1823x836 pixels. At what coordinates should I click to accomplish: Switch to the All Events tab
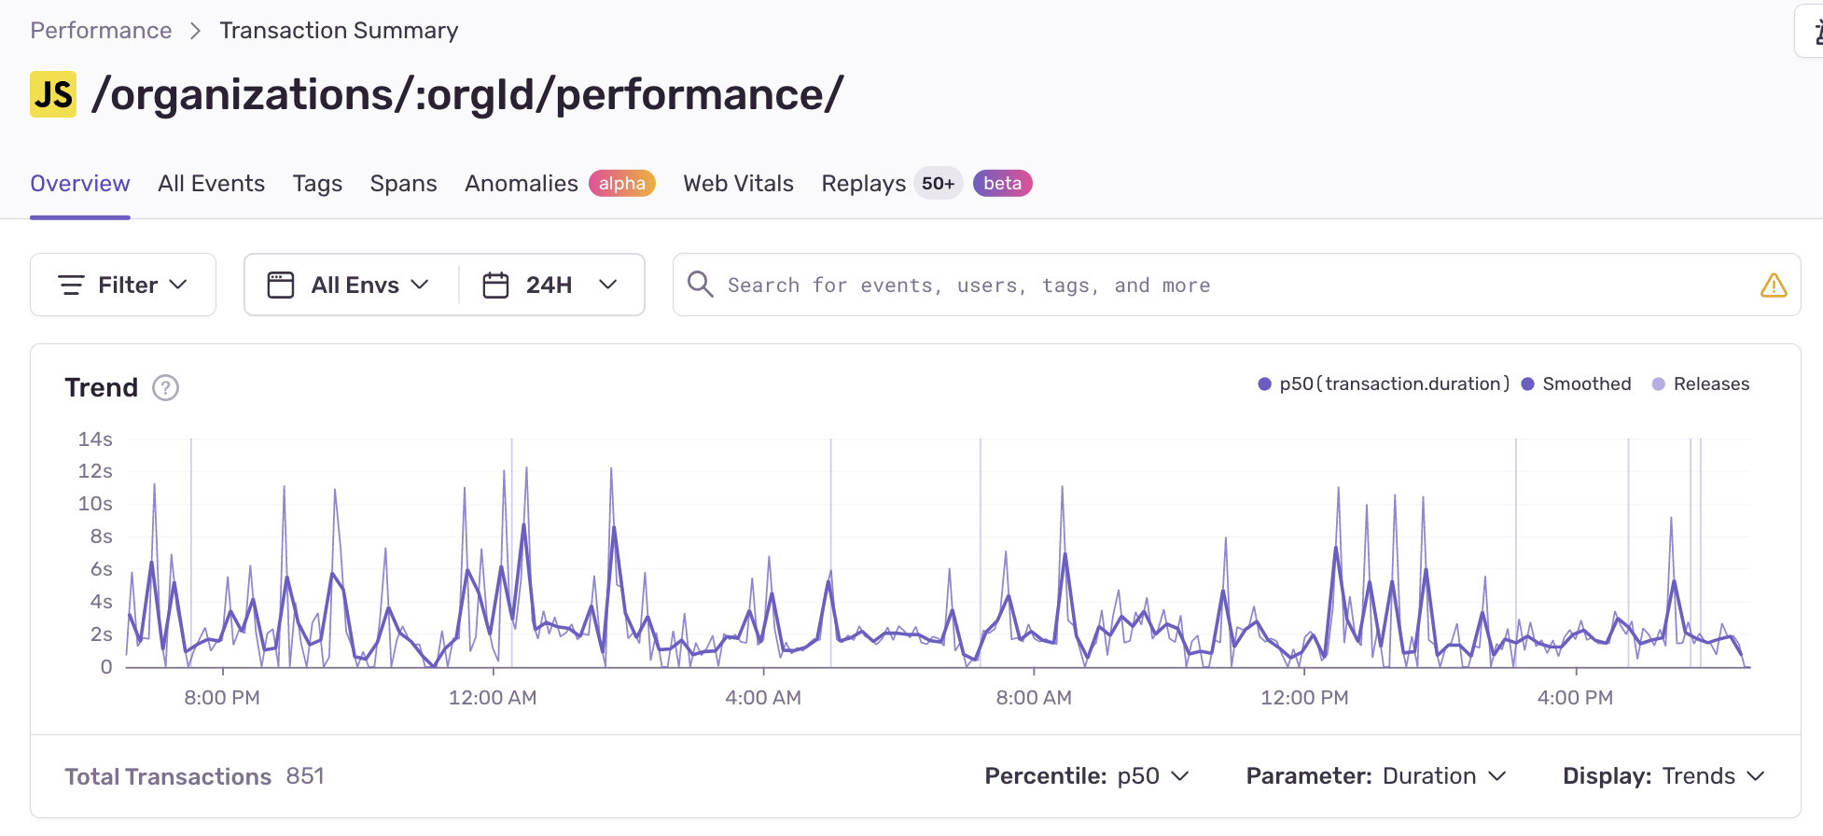click(x=211, y=183)
